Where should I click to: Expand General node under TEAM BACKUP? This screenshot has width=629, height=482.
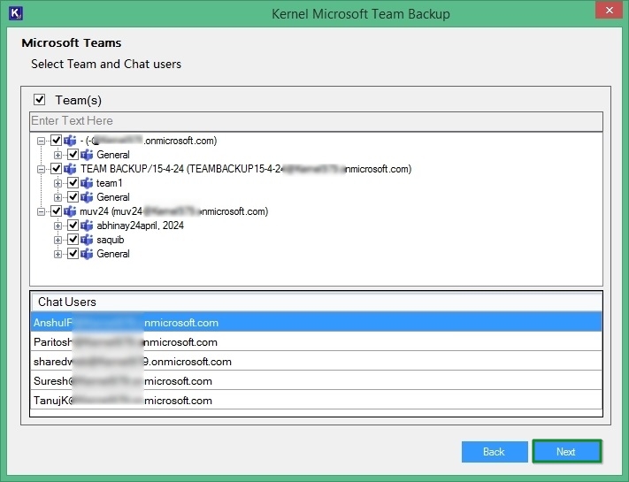58,198
